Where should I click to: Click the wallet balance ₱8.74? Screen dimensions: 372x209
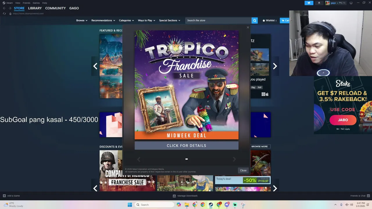point(343,3)
